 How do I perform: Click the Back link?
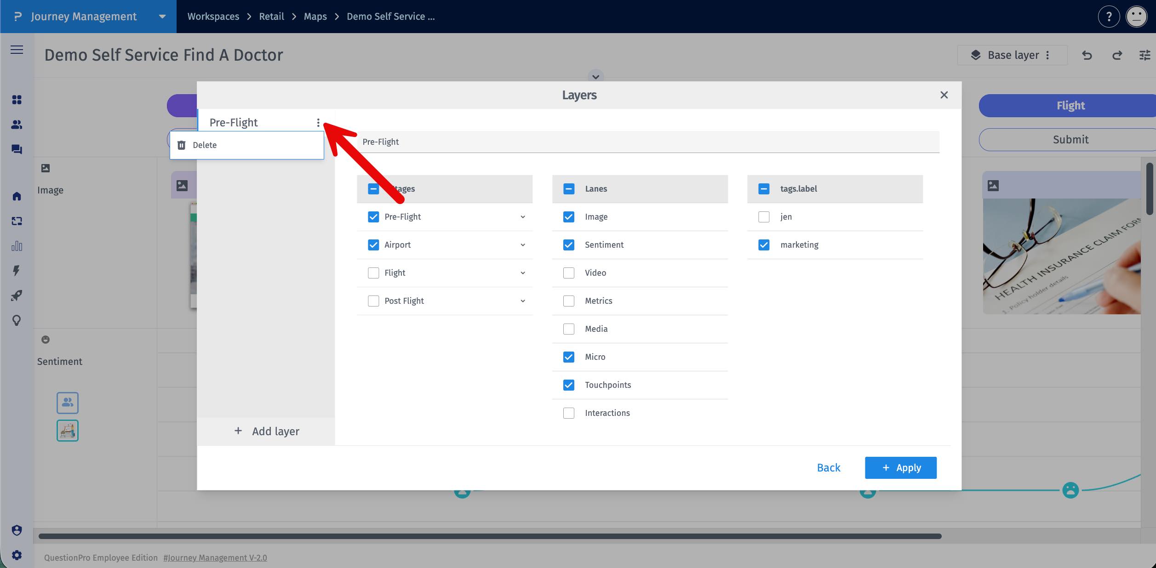click(828, 468)
